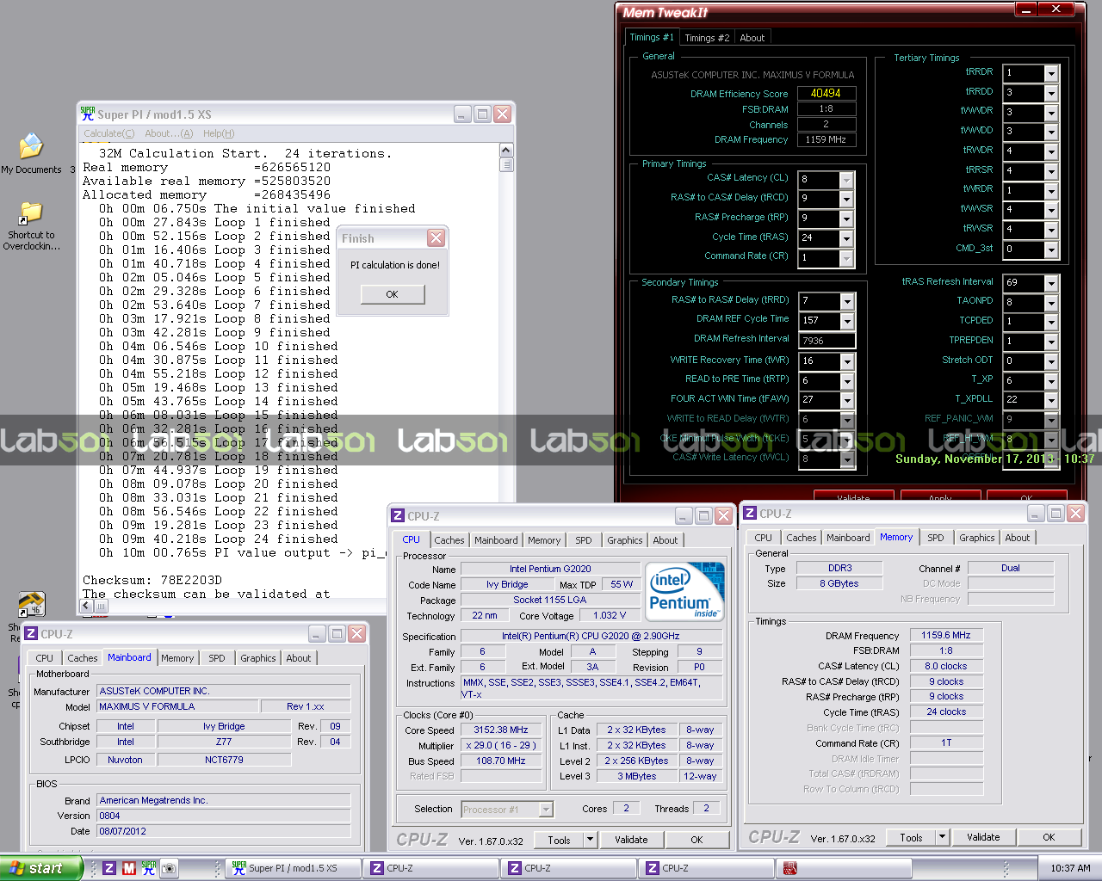Viewport: 1102px width, 881px height.
Task: Select CPU tab in the CPU-Z Memory window
Action: click(x=764, y=538)
